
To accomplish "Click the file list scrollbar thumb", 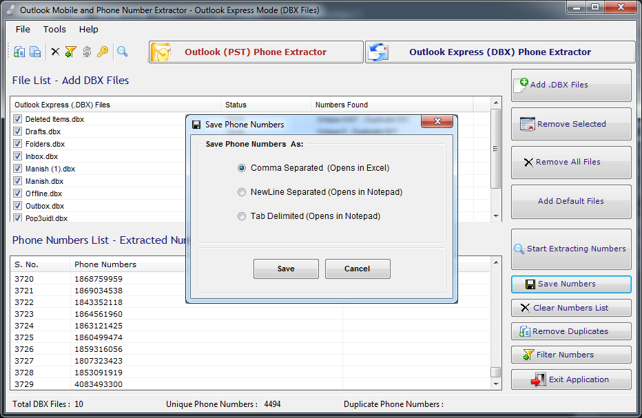I will pyautogui.click(x=496, y=149).
